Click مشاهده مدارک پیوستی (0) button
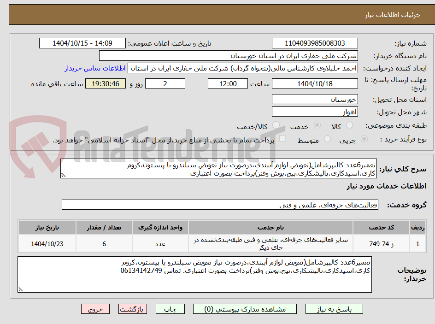The width and height of the screenshot is (435, 324). 245,309
